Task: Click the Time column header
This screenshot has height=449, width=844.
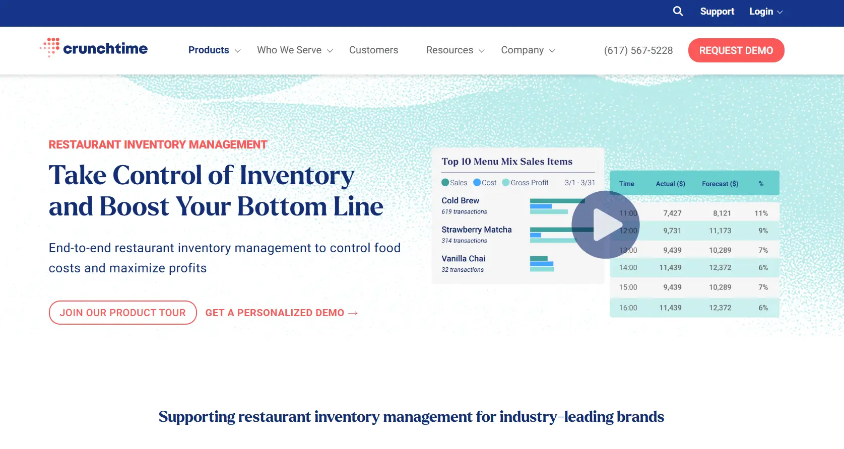Action: coord(627,184)
